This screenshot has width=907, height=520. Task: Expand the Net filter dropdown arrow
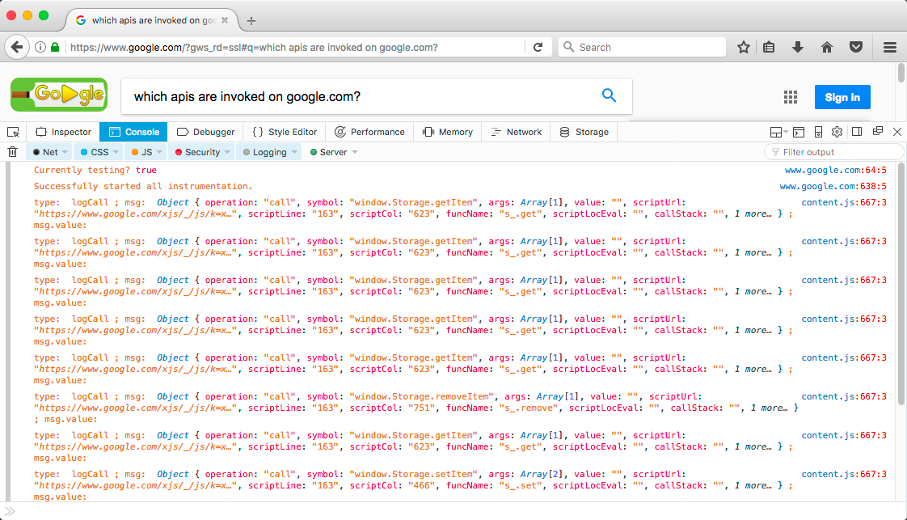click(x=65, y=152)
